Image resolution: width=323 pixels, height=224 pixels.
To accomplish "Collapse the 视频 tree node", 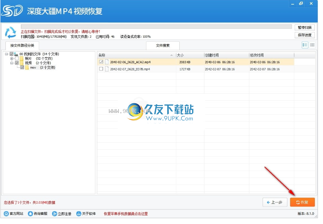I will pos(12,64).
